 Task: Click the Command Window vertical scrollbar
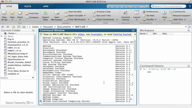pos(135,55)
